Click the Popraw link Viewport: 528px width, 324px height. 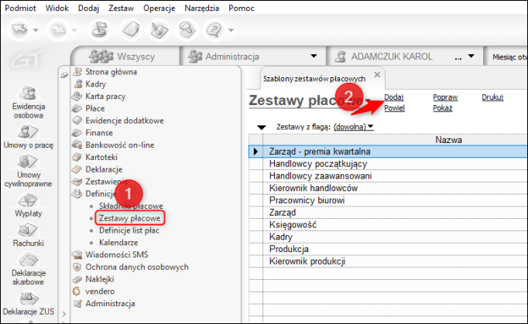pyautogui.click(x=445, y=97)
